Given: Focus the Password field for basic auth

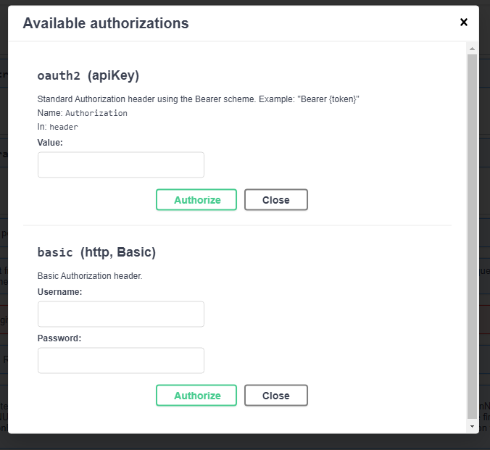Looking at the screenshot, I should (x=121, y=361).
